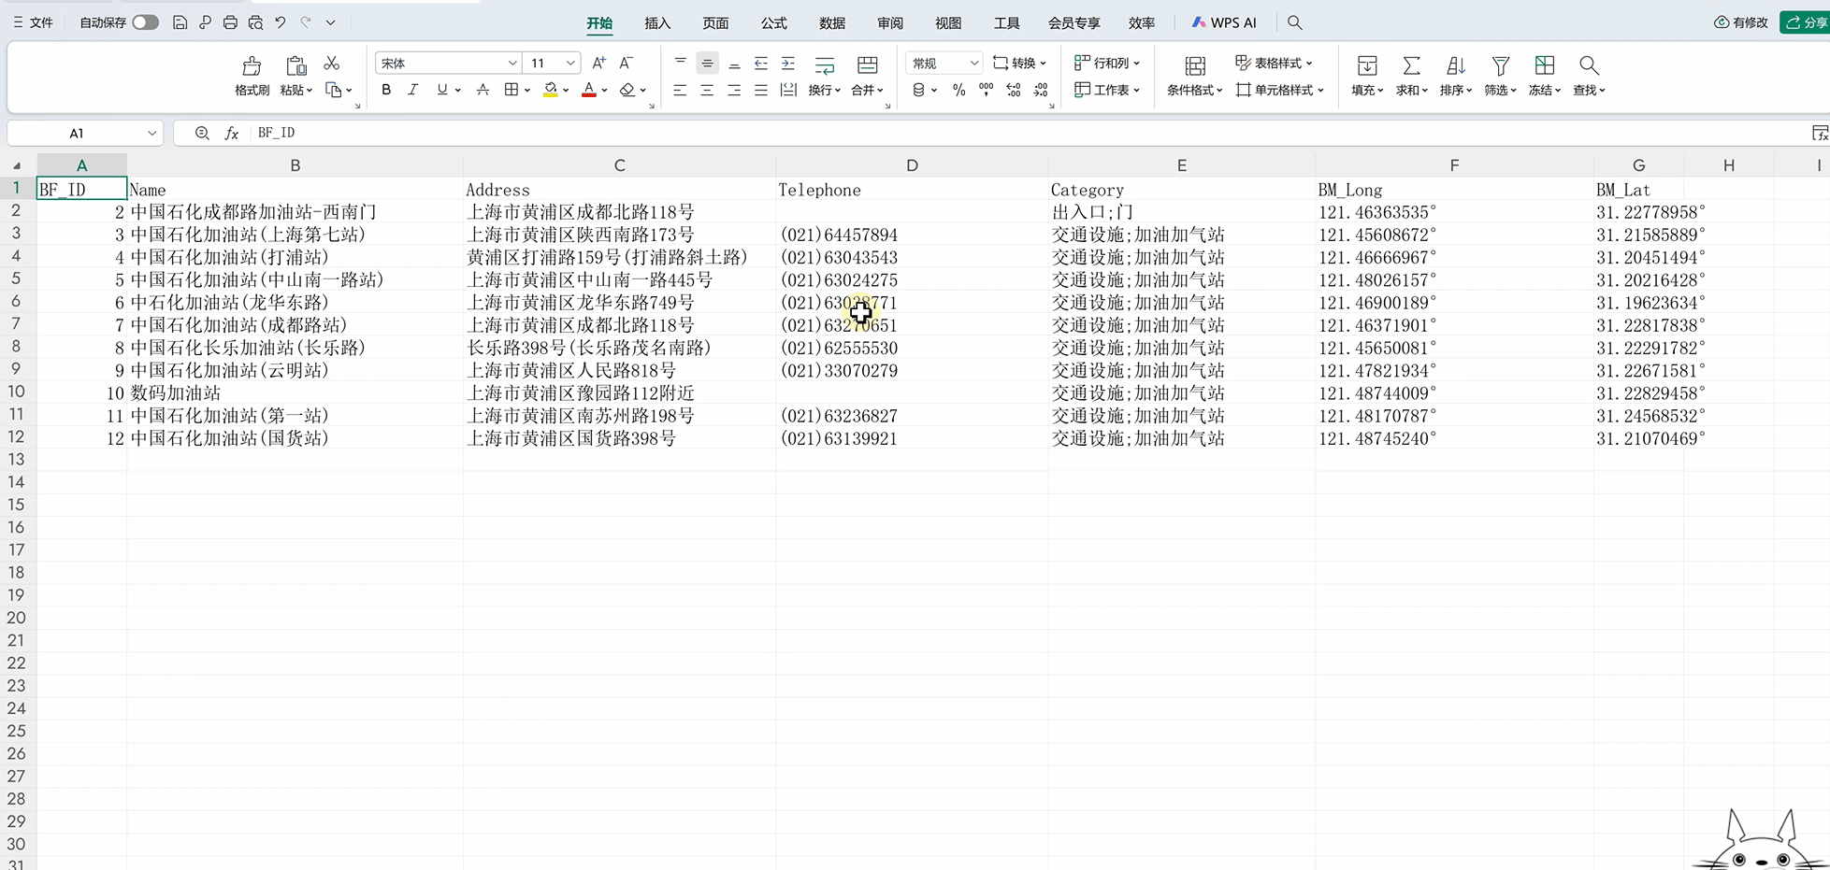
Task: Click the insert function fx icon
Action: click(232, 134)
